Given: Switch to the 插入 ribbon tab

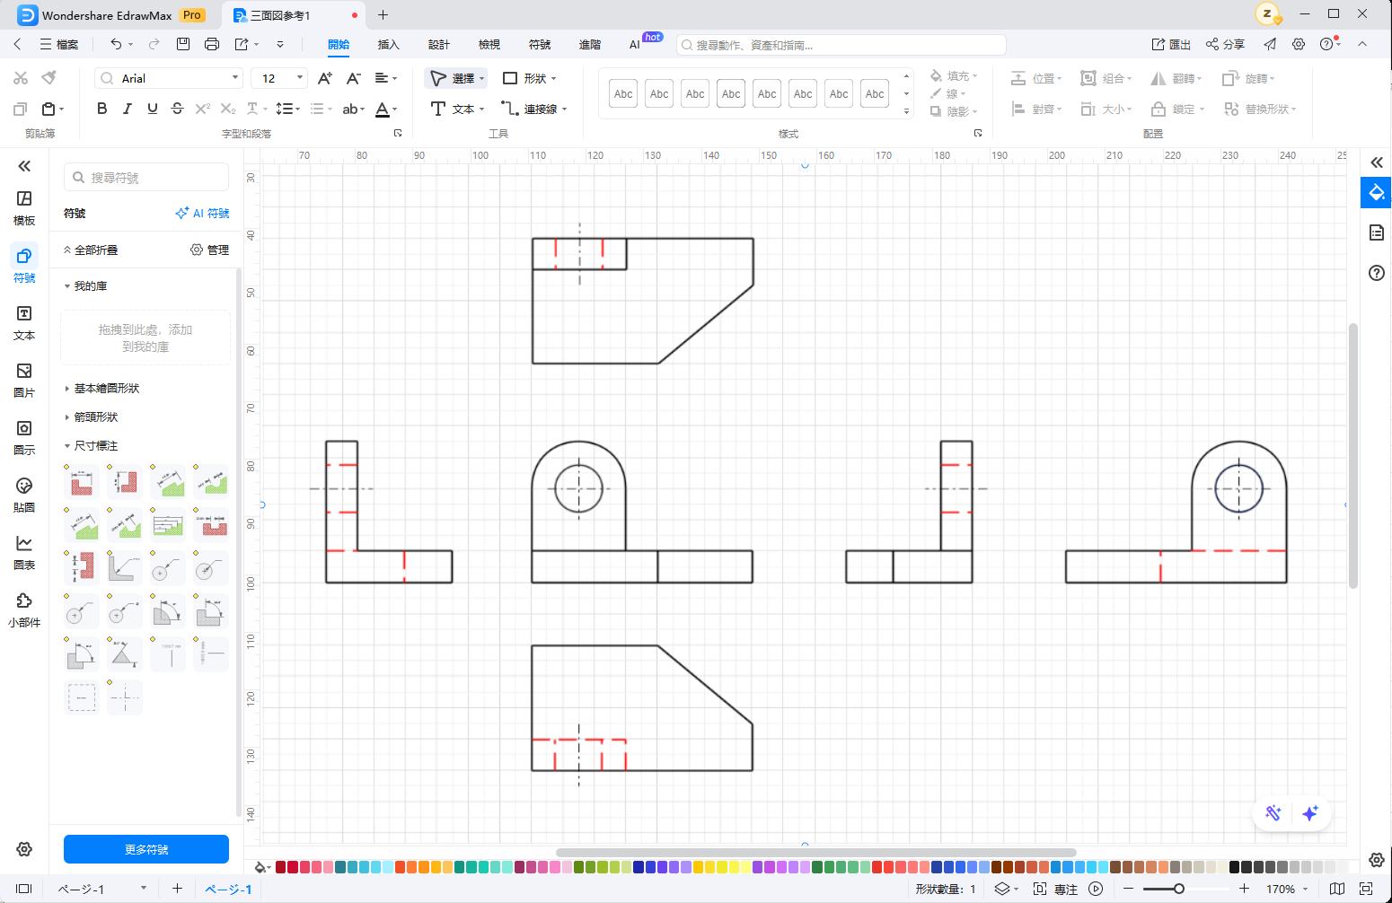Looking at the screenshot, I should coord(388,44).
